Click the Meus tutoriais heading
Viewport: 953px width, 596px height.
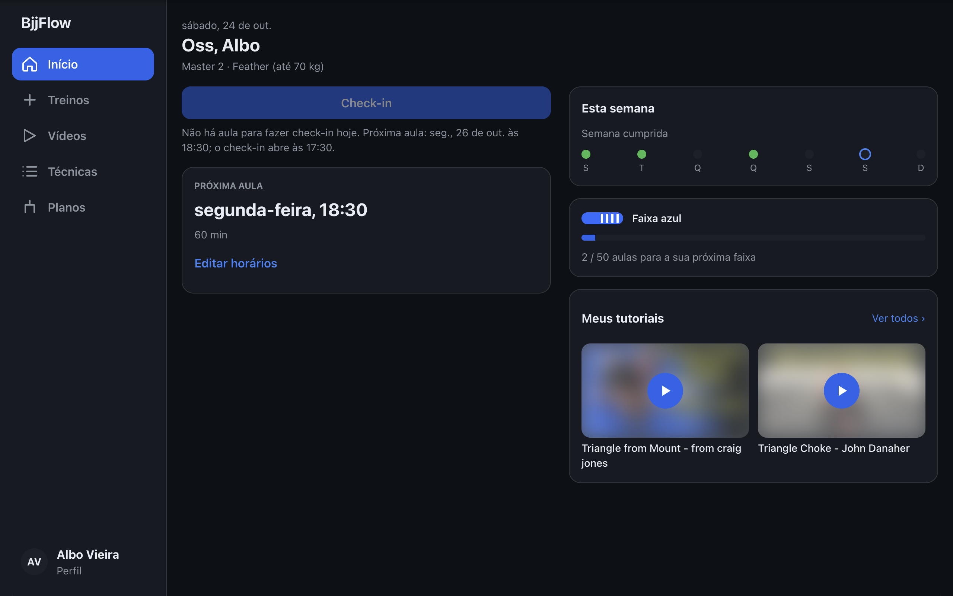[622, 318]
